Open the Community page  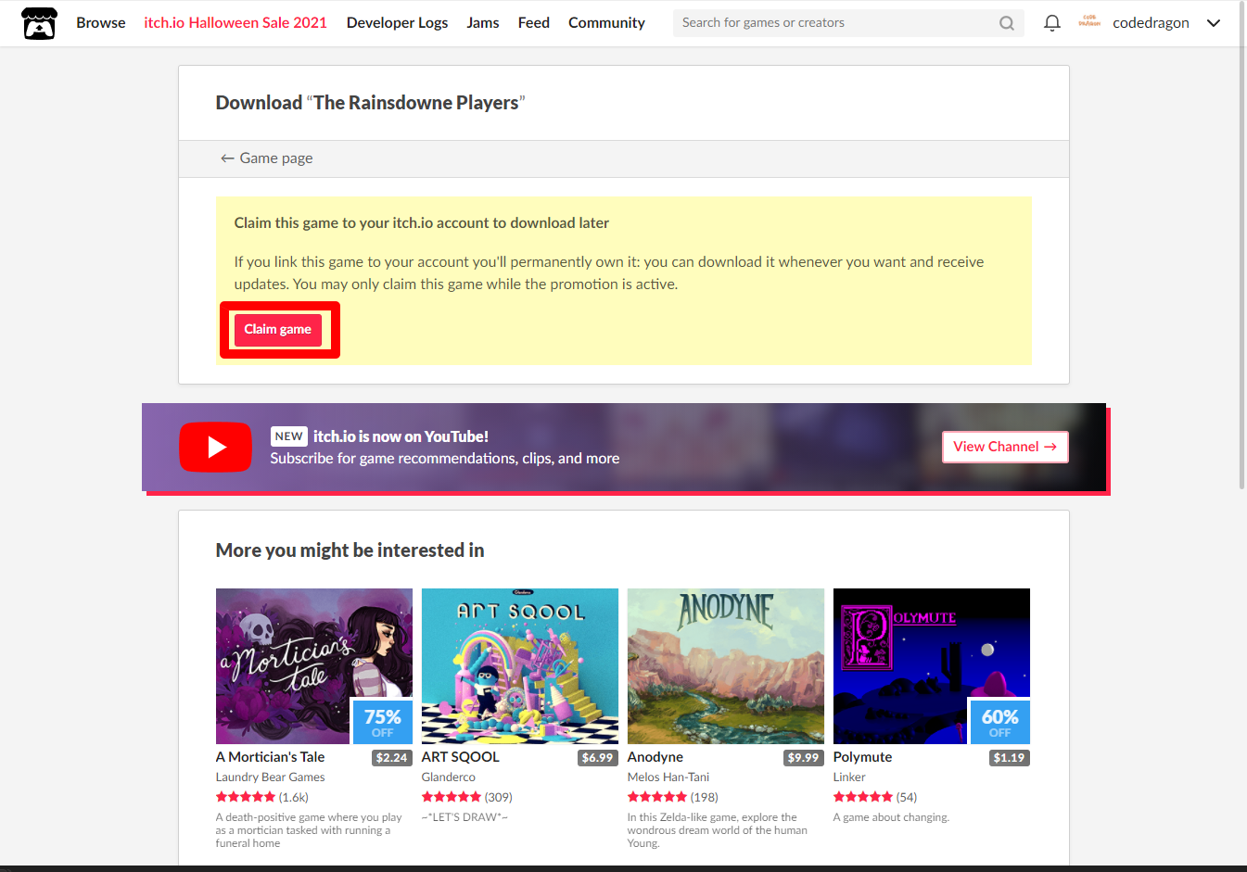point(606,23)
